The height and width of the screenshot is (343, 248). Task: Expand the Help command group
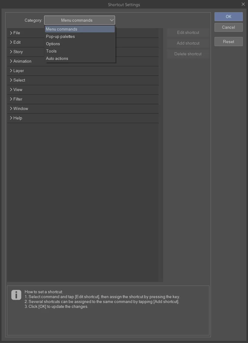tap(11, 118)
